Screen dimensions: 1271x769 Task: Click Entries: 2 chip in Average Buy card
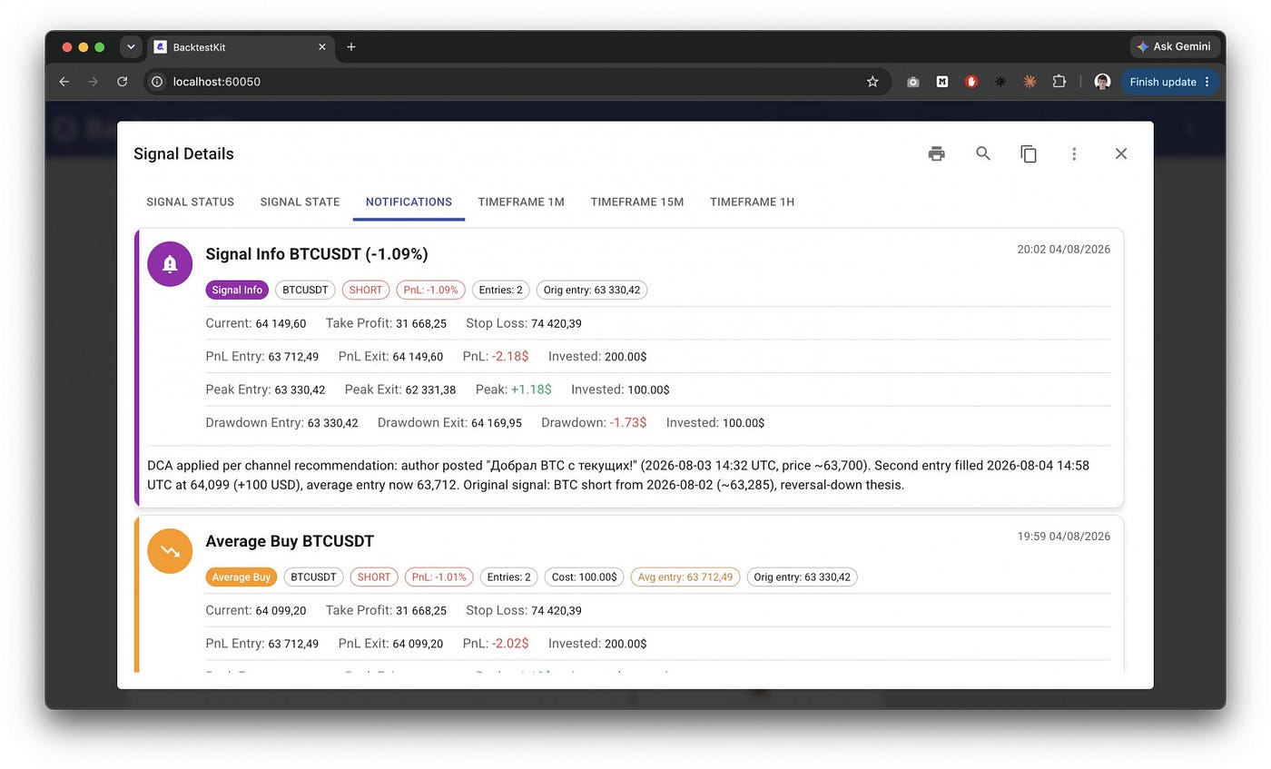[509, 577]
